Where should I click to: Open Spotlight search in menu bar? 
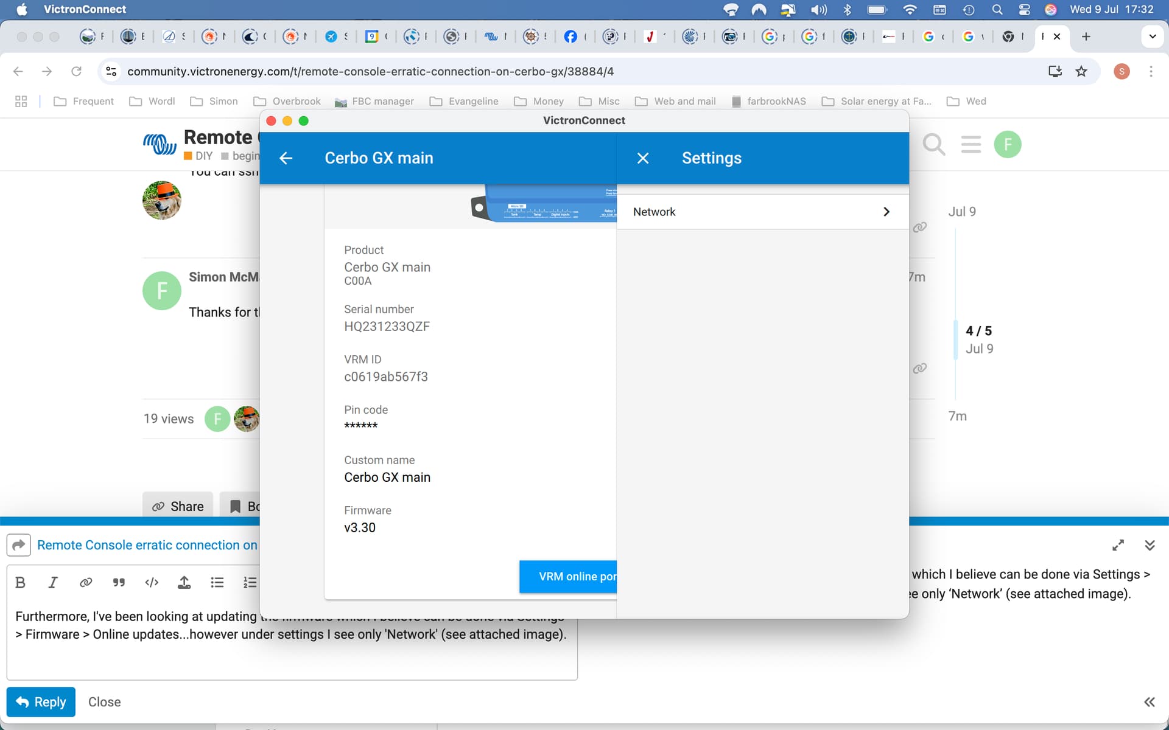pyautogui.click(x=997, y=9)
